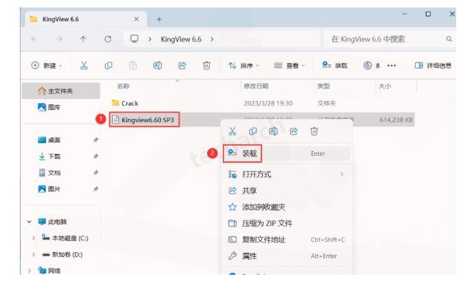
Task: Open the three-dot See more menu
Action: (x=391, y=65)
